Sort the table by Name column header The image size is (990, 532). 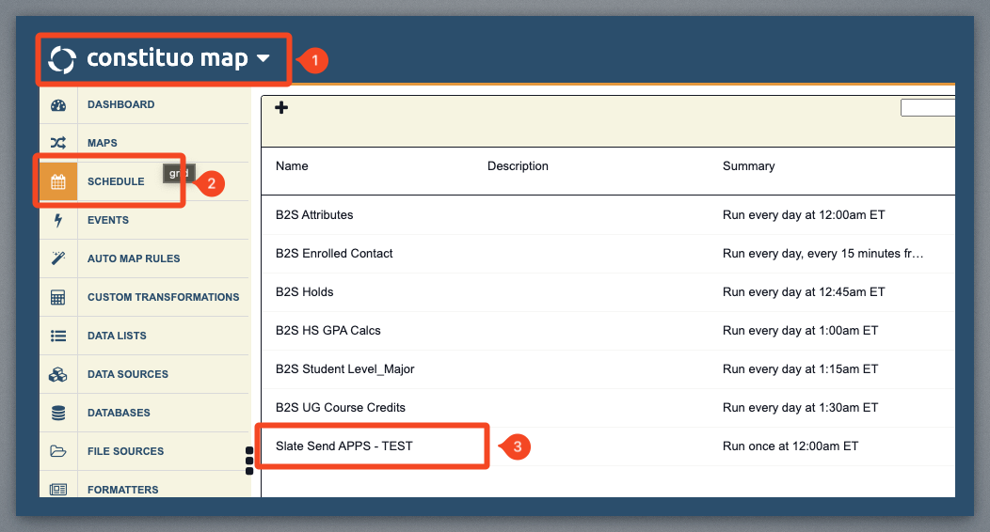(292, 166)
